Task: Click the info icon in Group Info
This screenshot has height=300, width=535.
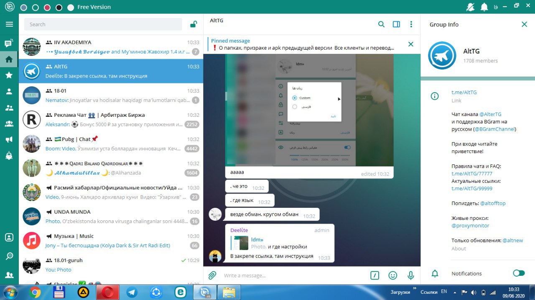Action: (x=435, y=96)
